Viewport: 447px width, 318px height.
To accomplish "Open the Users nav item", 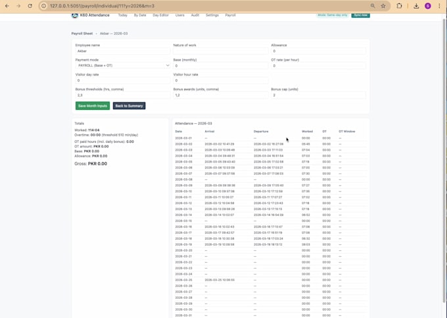I will click(179, 15).
